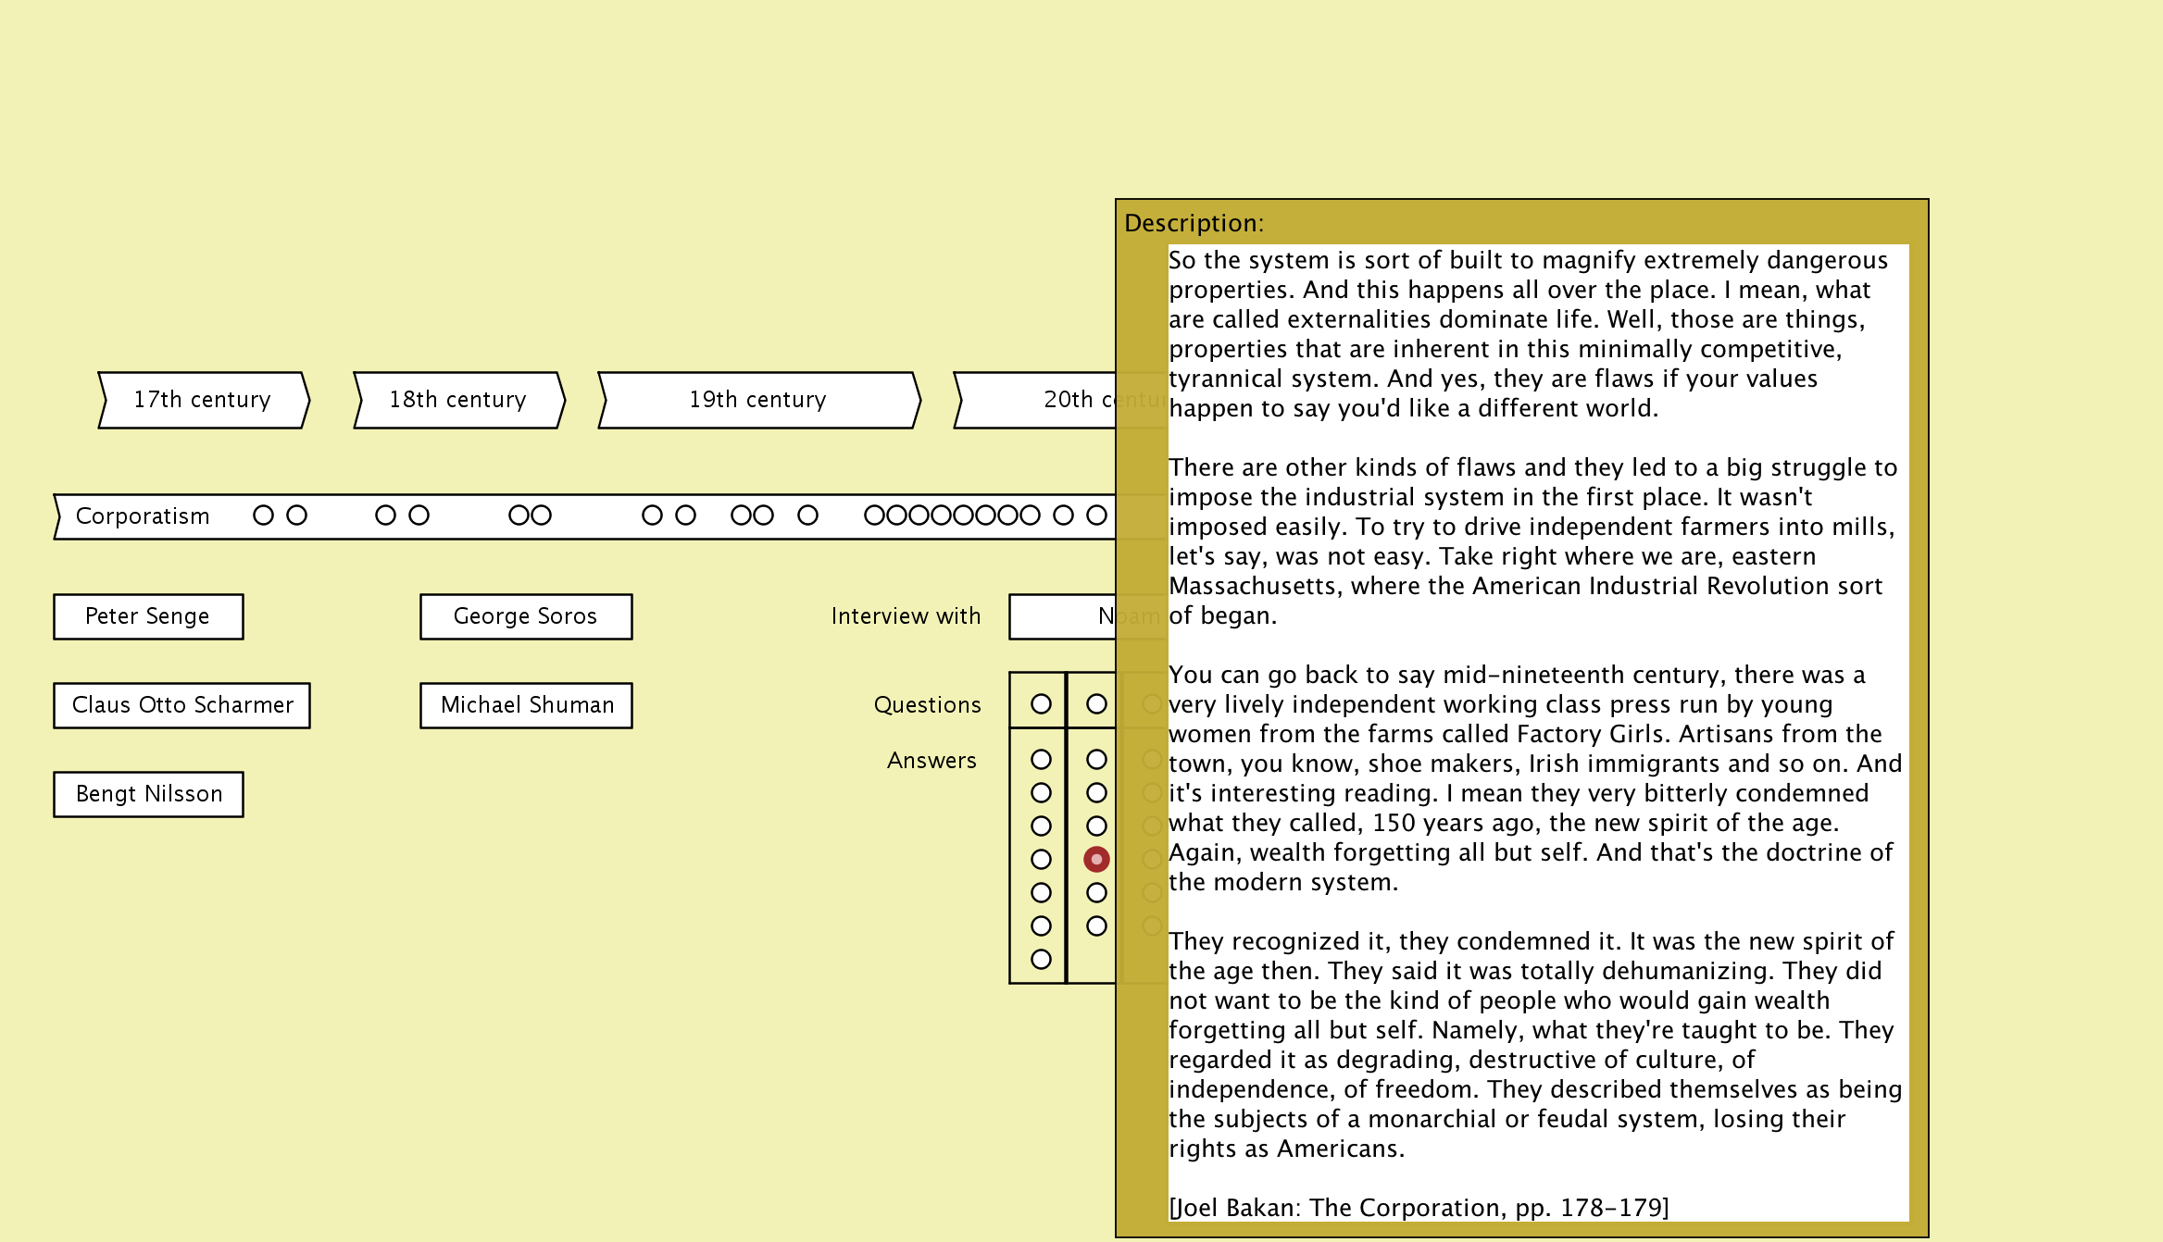Screen dimensions: 2163x1242
Task: Select the 18th century period arrow
Action: (x=458, y=400)
